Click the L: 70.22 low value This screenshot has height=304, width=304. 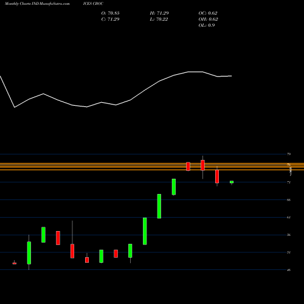pyautogui.click(x=159, y=19)
